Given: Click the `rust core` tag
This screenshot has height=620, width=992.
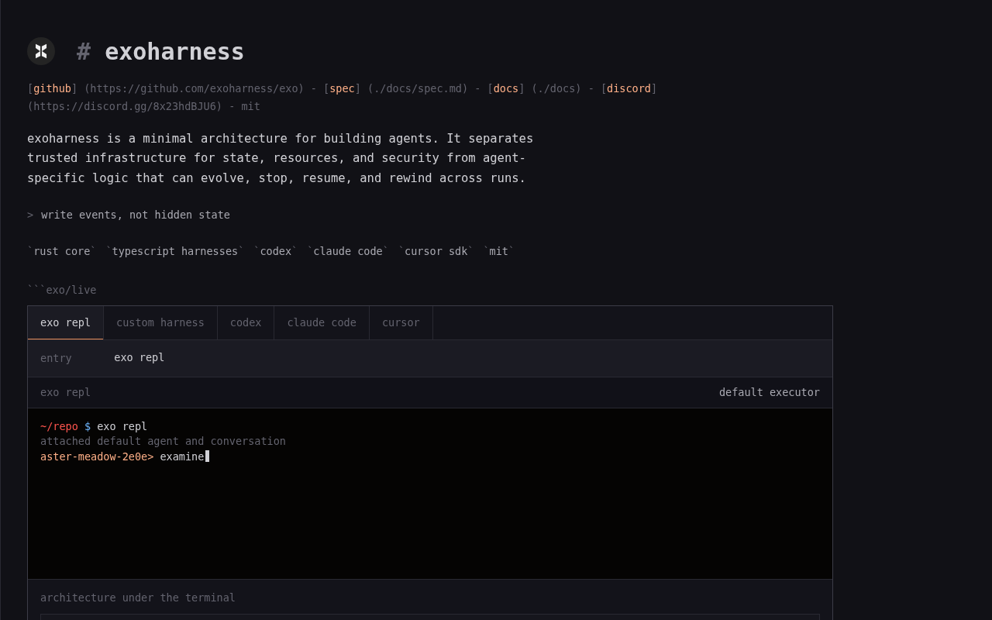Looking at the screenshot, I should 62,251.
